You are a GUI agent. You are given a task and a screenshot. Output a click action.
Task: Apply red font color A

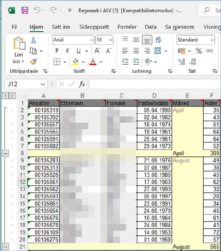point(93,62)
